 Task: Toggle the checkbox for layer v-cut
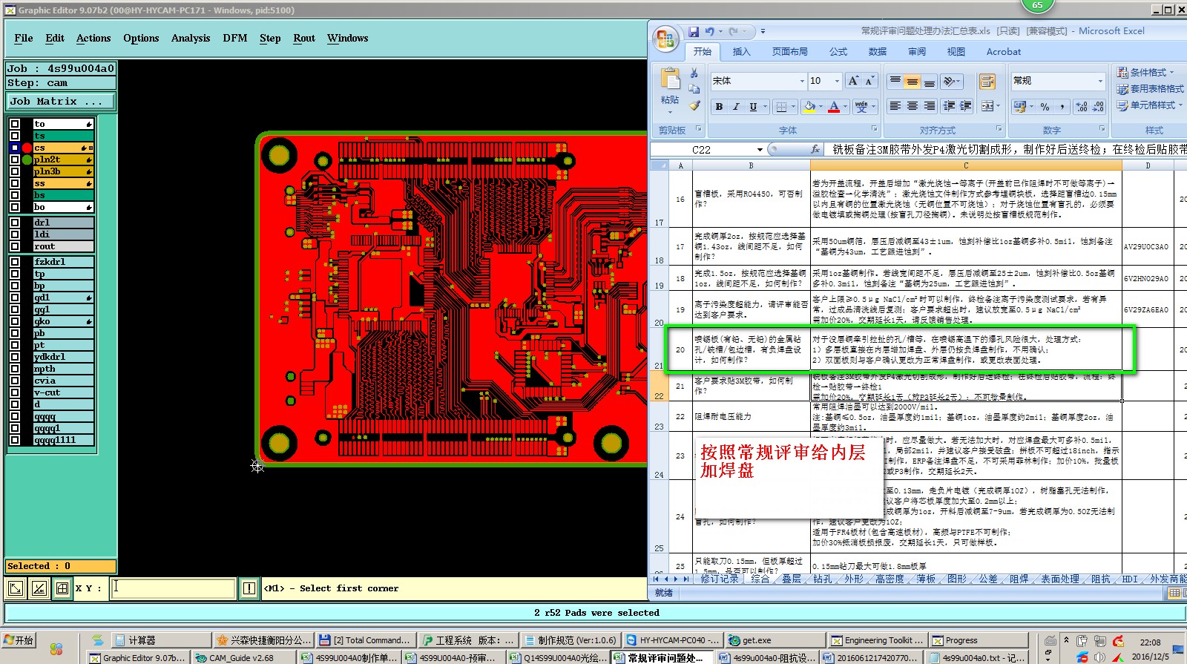pyautogui.click(x=15, y=392)
